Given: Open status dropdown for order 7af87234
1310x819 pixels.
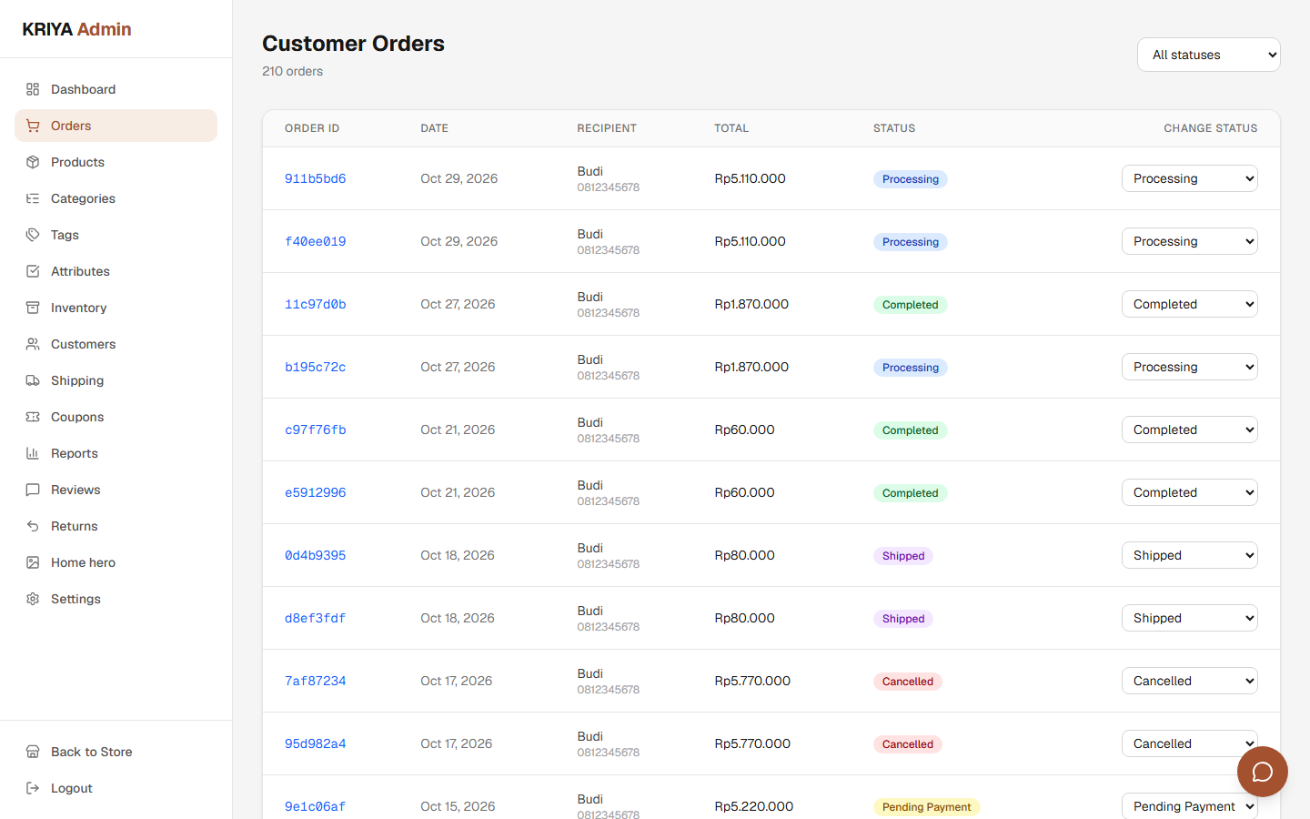Looking at the screenshot, I should point(1190,681).
